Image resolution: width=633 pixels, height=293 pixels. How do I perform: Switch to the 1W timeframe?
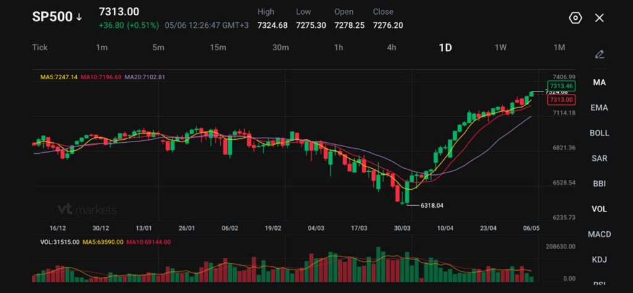pyautogui.click(x=501, y=48)
